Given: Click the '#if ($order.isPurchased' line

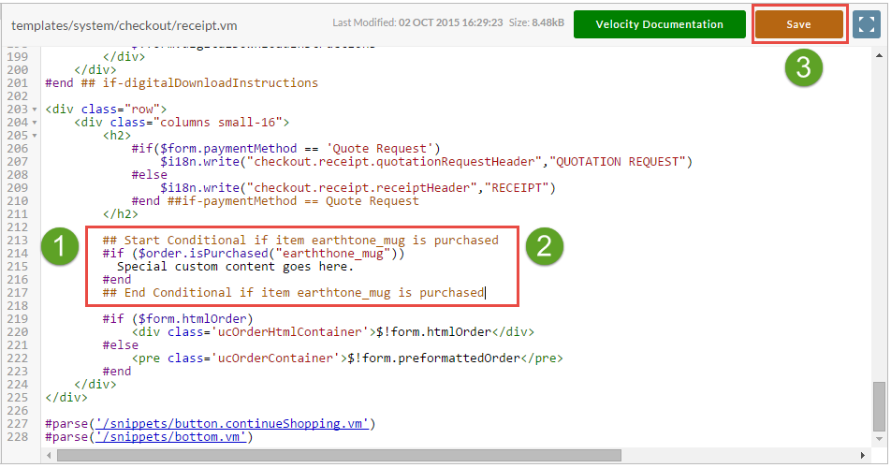Looking at the screenshot, I should (x=254, y=254).
